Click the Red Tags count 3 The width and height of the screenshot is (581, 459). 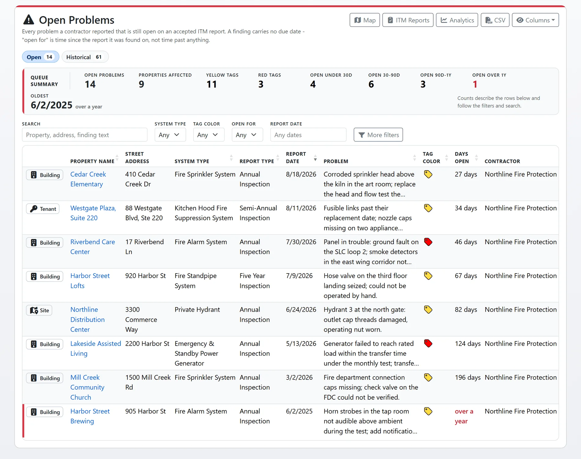tap(261, 84)
